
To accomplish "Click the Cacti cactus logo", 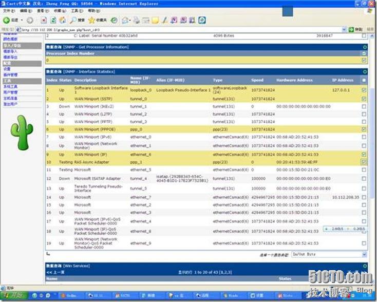I will pos(22,133).
